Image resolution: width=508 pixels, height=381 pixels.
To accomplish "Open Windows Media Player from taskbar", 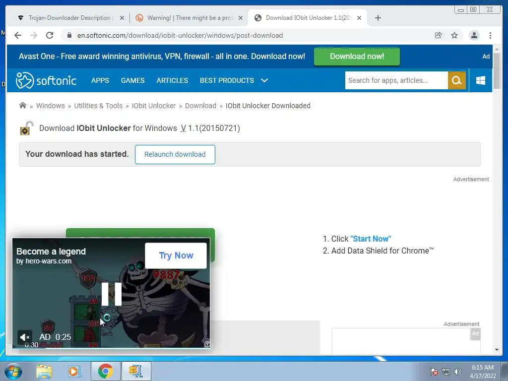I will (74, 371).
